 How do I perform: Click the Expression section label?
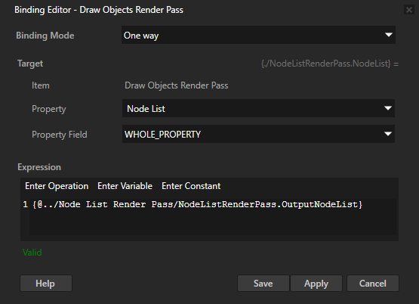pos(39,167)
